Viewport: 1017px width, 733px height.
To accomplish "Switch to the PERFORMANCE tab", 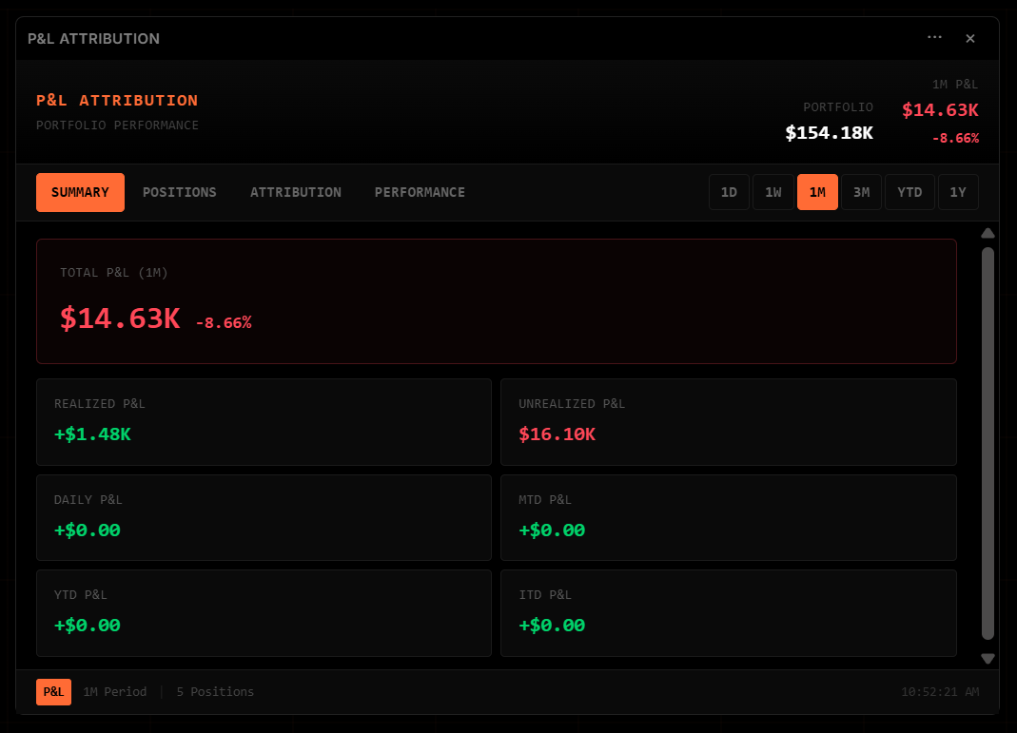I will coord(420,192).
